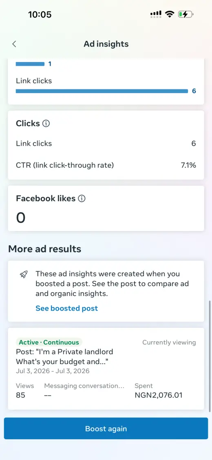Select the CTR link click-through rate row
This screenshot has width=212, height=460.
point(106,165)
